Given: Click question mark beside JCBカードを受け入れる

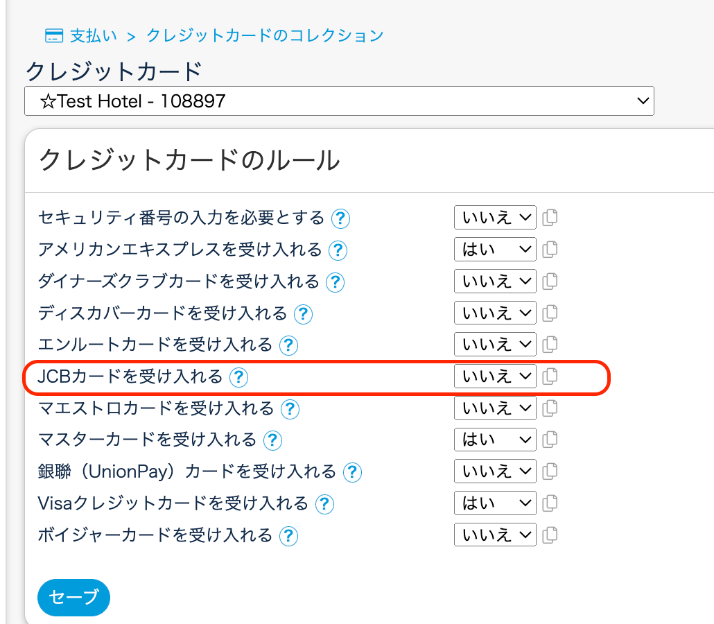Looking at the screenshot, I should [x=238, y=376].
